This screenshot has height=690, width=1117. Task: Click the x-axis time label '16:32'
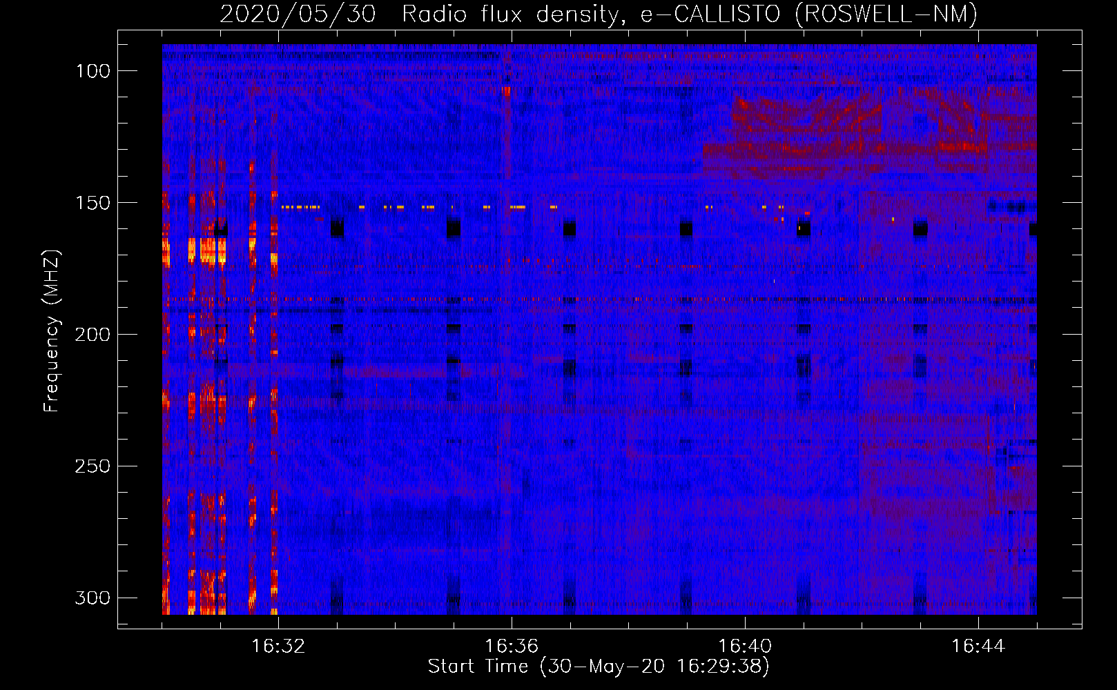(x=278, y=647)
